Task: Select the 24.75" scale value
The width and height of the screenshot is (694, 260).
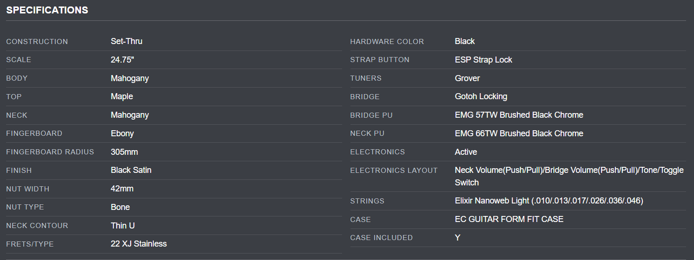Action: 123,60
